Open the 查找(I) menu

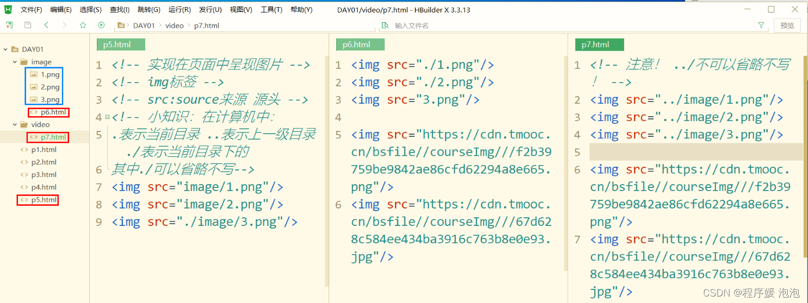(119, 10)
